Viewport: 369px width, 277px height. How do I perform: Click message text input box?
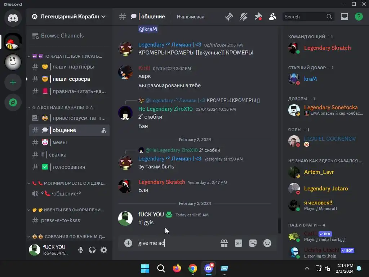tap(177, 243)
